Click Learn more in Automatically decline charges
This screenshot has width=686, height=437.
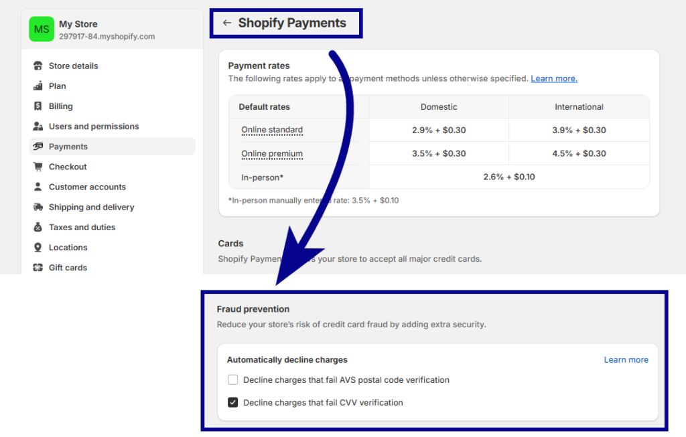click(626, 359)
